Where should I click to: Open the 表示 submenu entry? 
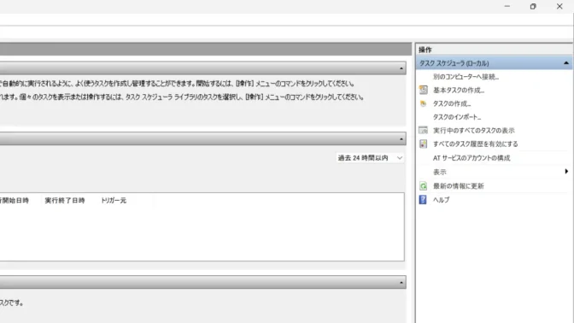(440, 172)
